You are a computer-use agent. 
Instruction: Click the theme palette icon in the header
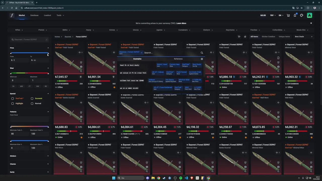302,15
